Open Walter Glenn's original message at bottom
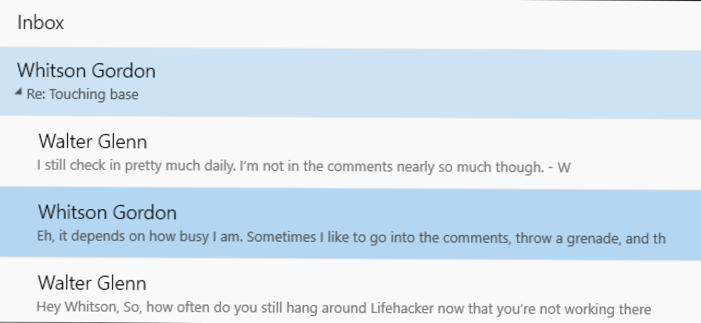Screen dimensions: 701x323 pos(92,283)
